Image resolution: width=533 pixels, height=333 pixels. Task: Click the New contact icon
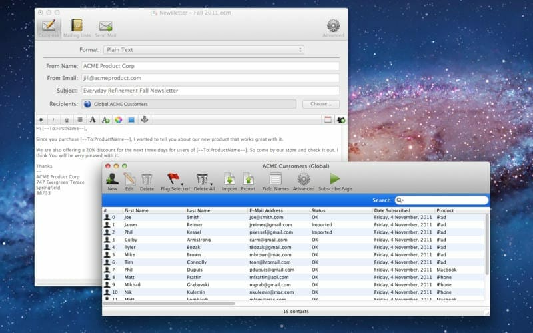(112, 179)
